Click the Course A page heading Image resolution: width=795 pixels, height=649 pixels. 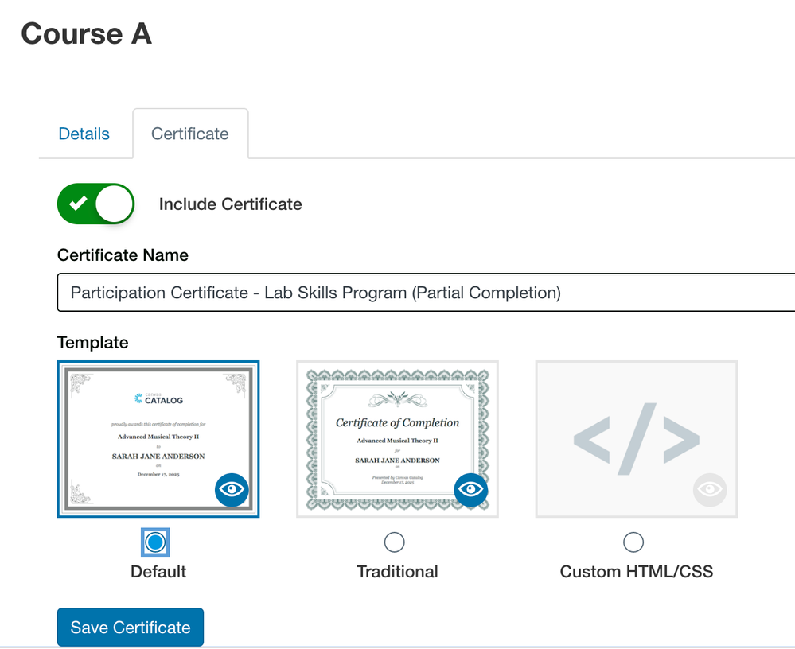[x=86, y=33]
